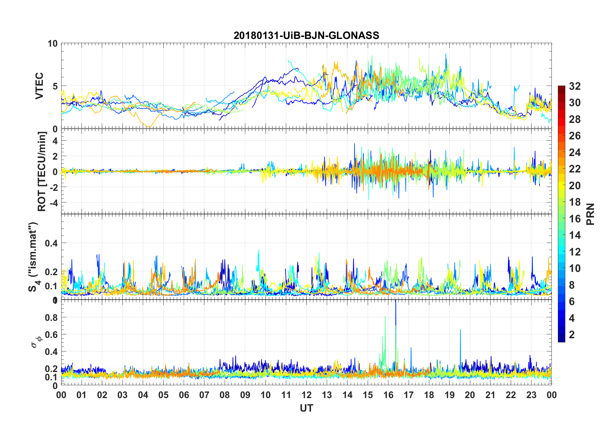Click the plot title 20180131-UiB-BJN-GLONASS

click(306, 35)
